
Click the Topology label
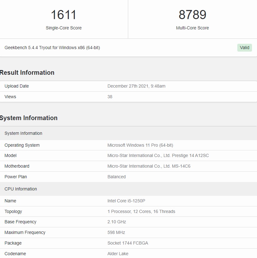pos(13,211)
